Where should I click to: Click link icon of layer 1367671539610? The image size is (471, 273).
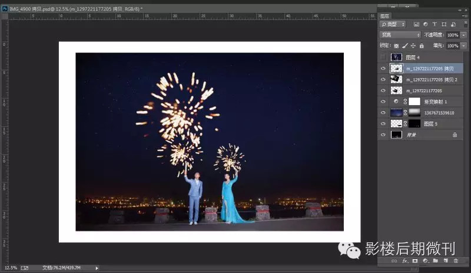pyautogui.click(x=405, y=113)
